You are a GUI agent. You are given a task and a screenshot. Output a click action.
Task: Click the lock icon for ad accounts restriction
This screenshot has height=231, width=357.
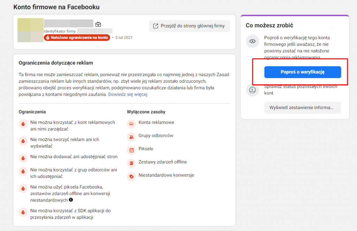pyautogui.click(x=23, y=124)
